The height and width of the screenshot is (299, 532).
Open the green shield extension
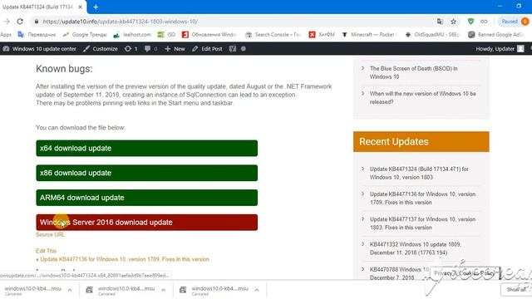(x=470, y=22)
